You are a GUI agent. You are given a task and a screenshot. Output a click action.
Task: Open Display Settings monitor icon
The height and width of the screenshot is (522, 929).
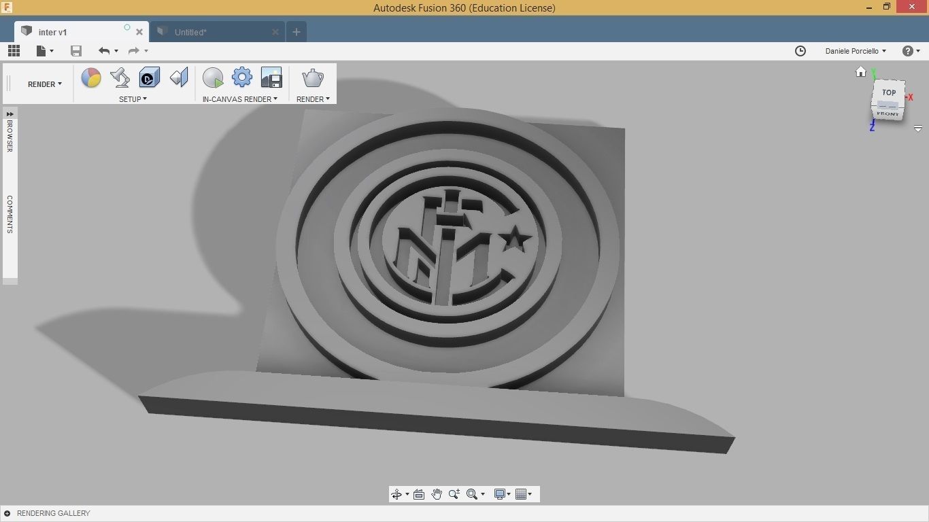(x=500, y=494)
